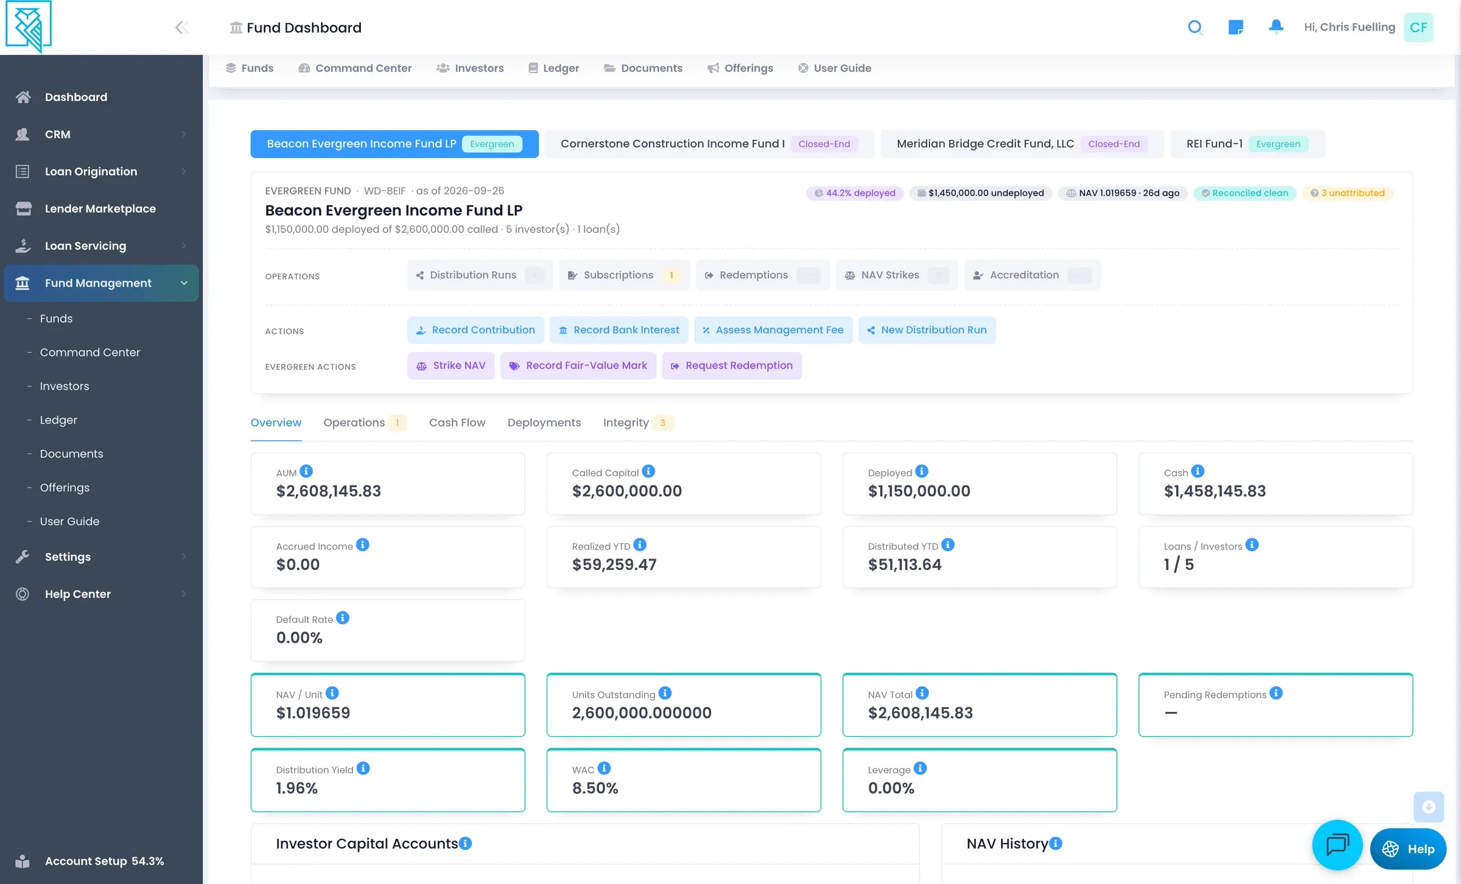
Task: Collapse sidebar with double-chevron icon
Action: pos(181,27)
